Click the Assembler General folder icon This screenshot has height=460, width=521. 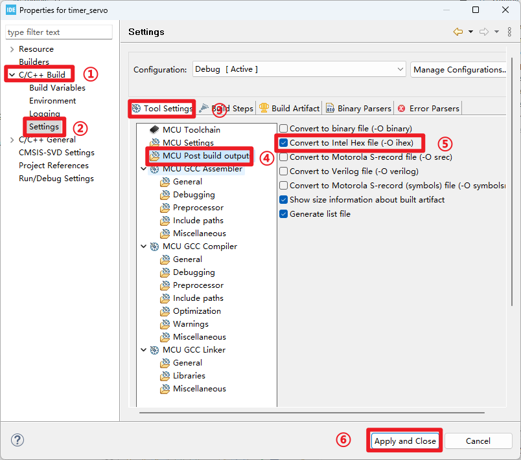pos(165,182)
